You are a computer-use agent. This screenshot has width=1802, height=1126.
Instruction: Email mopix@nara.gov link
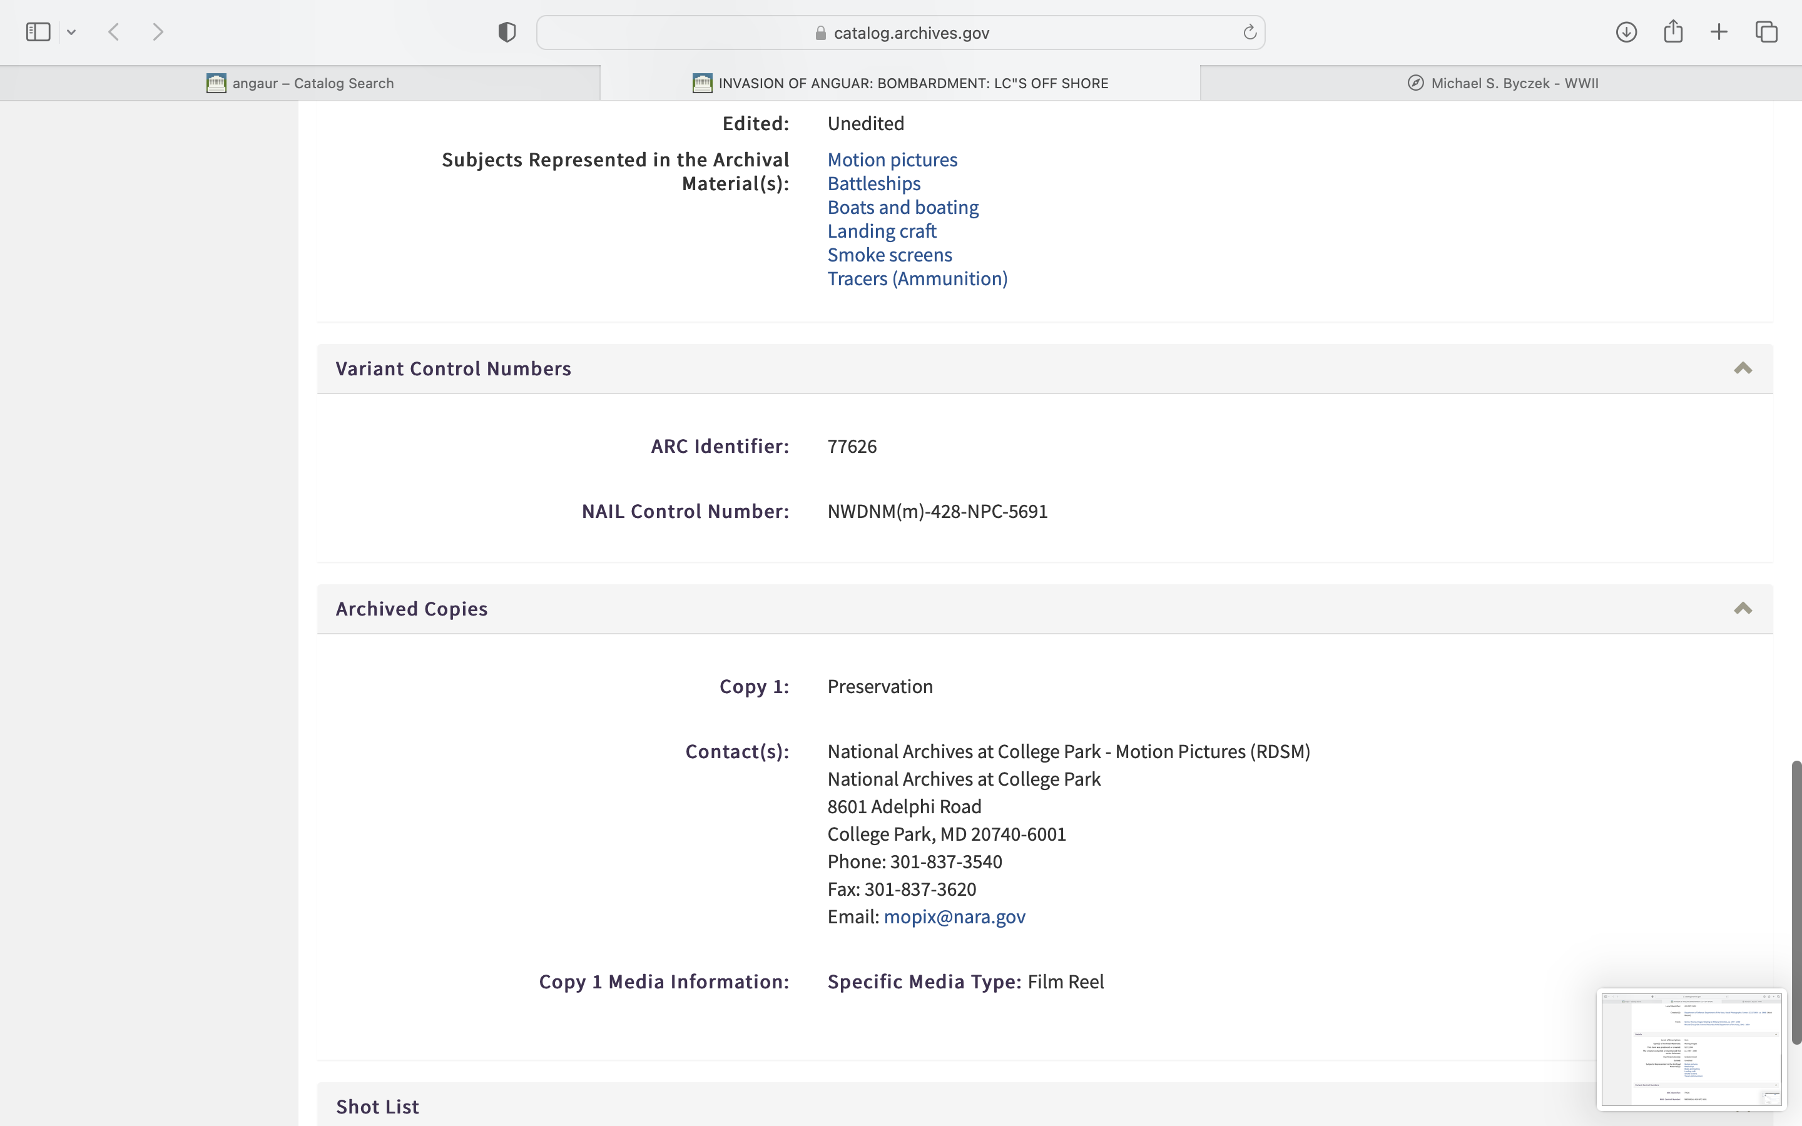click(x=954, y=916)
